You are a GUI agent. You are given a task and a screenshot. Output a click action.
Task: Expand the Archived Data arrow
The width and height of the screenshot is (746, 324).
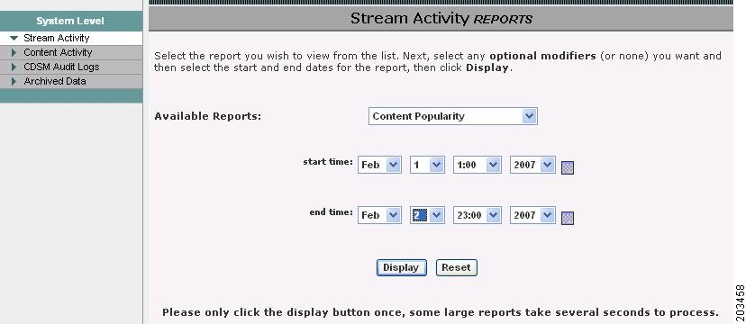pyautogui.click(x=14, y=81)
